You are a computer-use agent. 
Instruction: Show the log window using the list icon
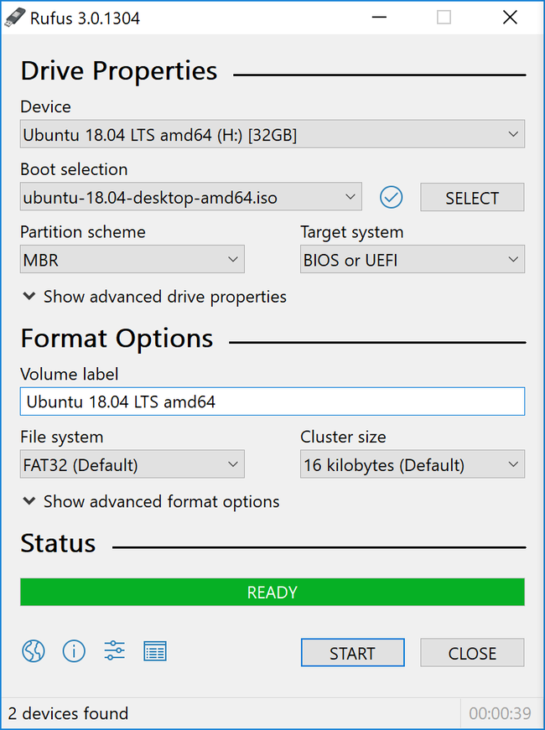click(155, 651)
